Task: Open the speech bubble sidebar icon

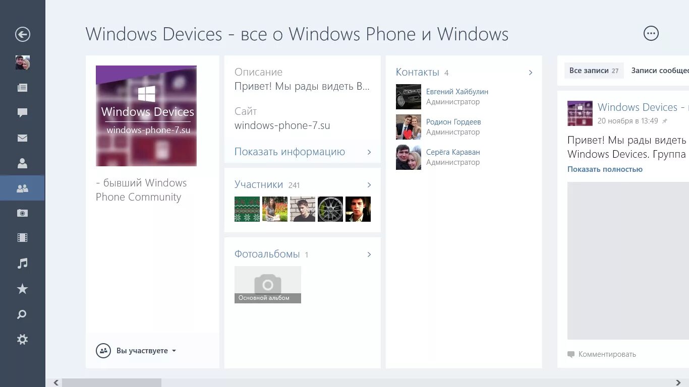Action: 23,113
